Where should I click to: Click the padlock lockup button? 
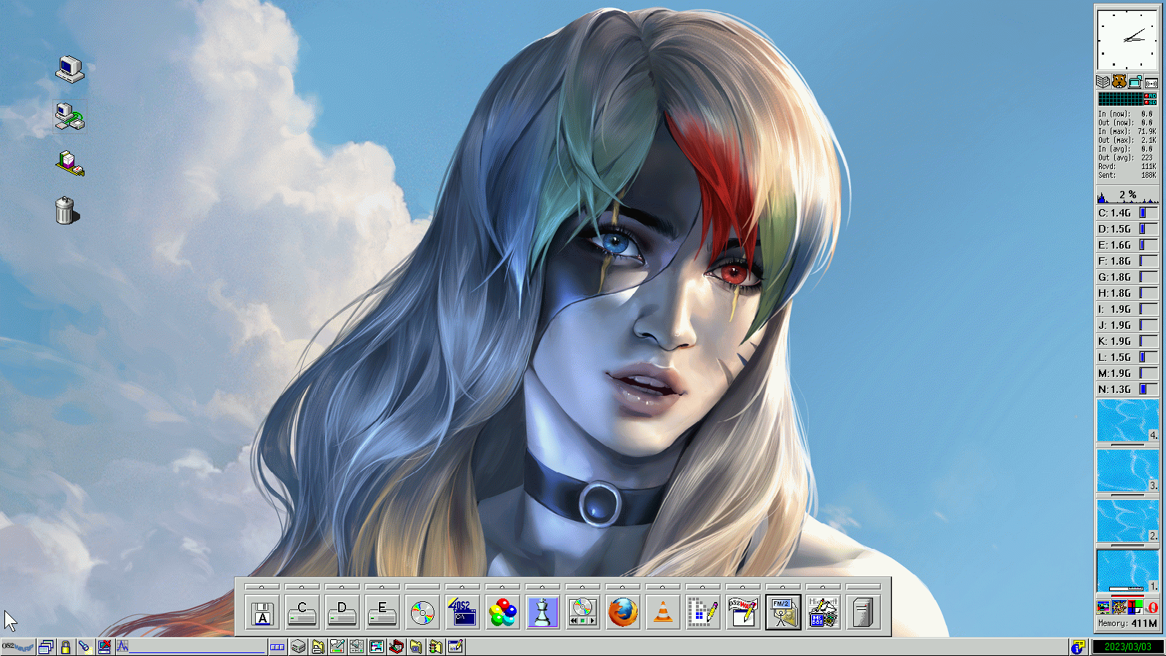pyautogui.click(x=66, y=647)
